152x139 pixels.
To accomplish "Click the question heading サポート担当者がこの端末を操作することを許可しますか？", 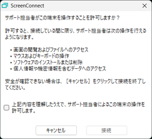I will (62, 18).
